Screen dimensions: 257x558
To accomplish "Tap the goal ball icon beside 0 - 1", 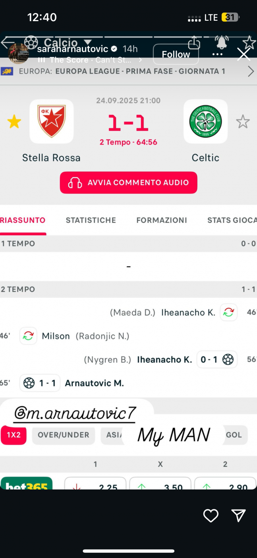I will pyautogui.click(x=228, y=360).
